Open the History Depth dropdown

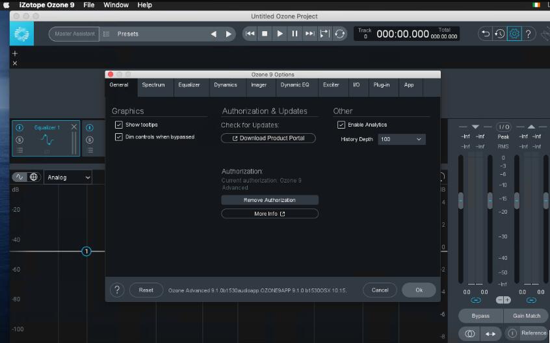click(x=402, y=139)
